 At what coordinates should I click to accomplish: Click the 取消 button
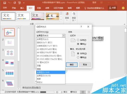pyautogui.click(x=85, y=65)
